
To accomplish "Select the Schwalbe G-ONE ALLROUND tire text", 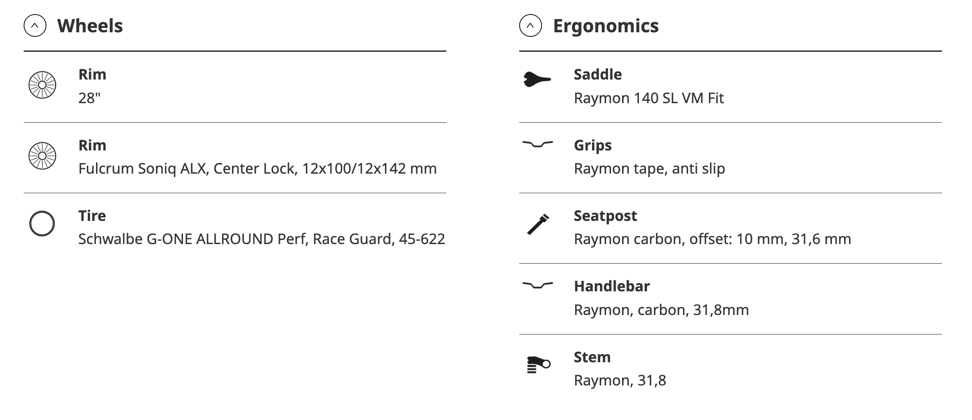I will 261,239.
